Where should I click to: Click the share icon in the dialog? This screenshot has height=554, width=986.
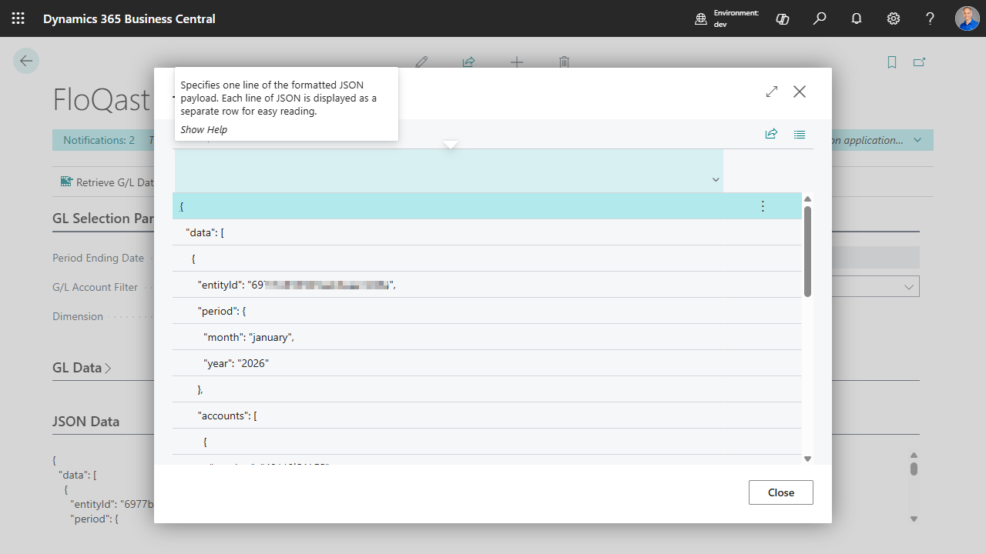click(771, 134)
